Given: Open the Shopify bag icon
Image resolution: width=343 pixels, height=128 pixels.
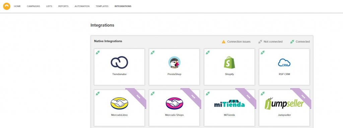Looking at the screenshot, I should (x=229, y=62).
